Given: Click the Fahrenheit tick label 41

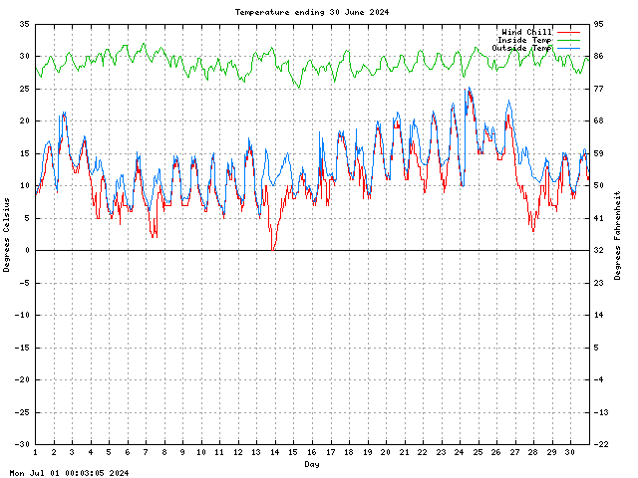Looking at the screenshot, I should pyautogui.click(x=599, y=218).
